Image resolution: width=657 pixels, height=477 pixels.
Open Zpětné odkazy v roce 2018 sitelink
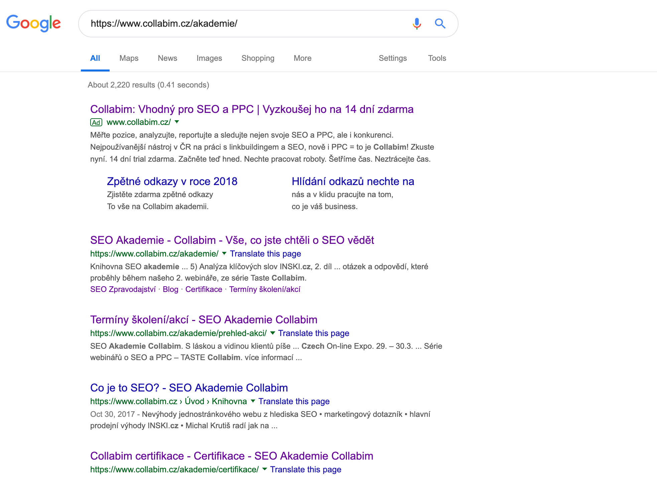pyautogui.click(x=172, y=181)
